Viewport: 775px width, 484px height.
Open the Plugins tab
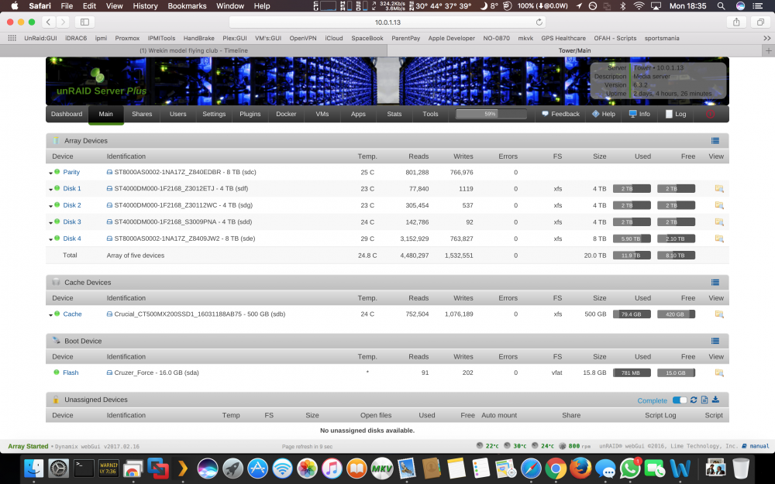[250, 114]
